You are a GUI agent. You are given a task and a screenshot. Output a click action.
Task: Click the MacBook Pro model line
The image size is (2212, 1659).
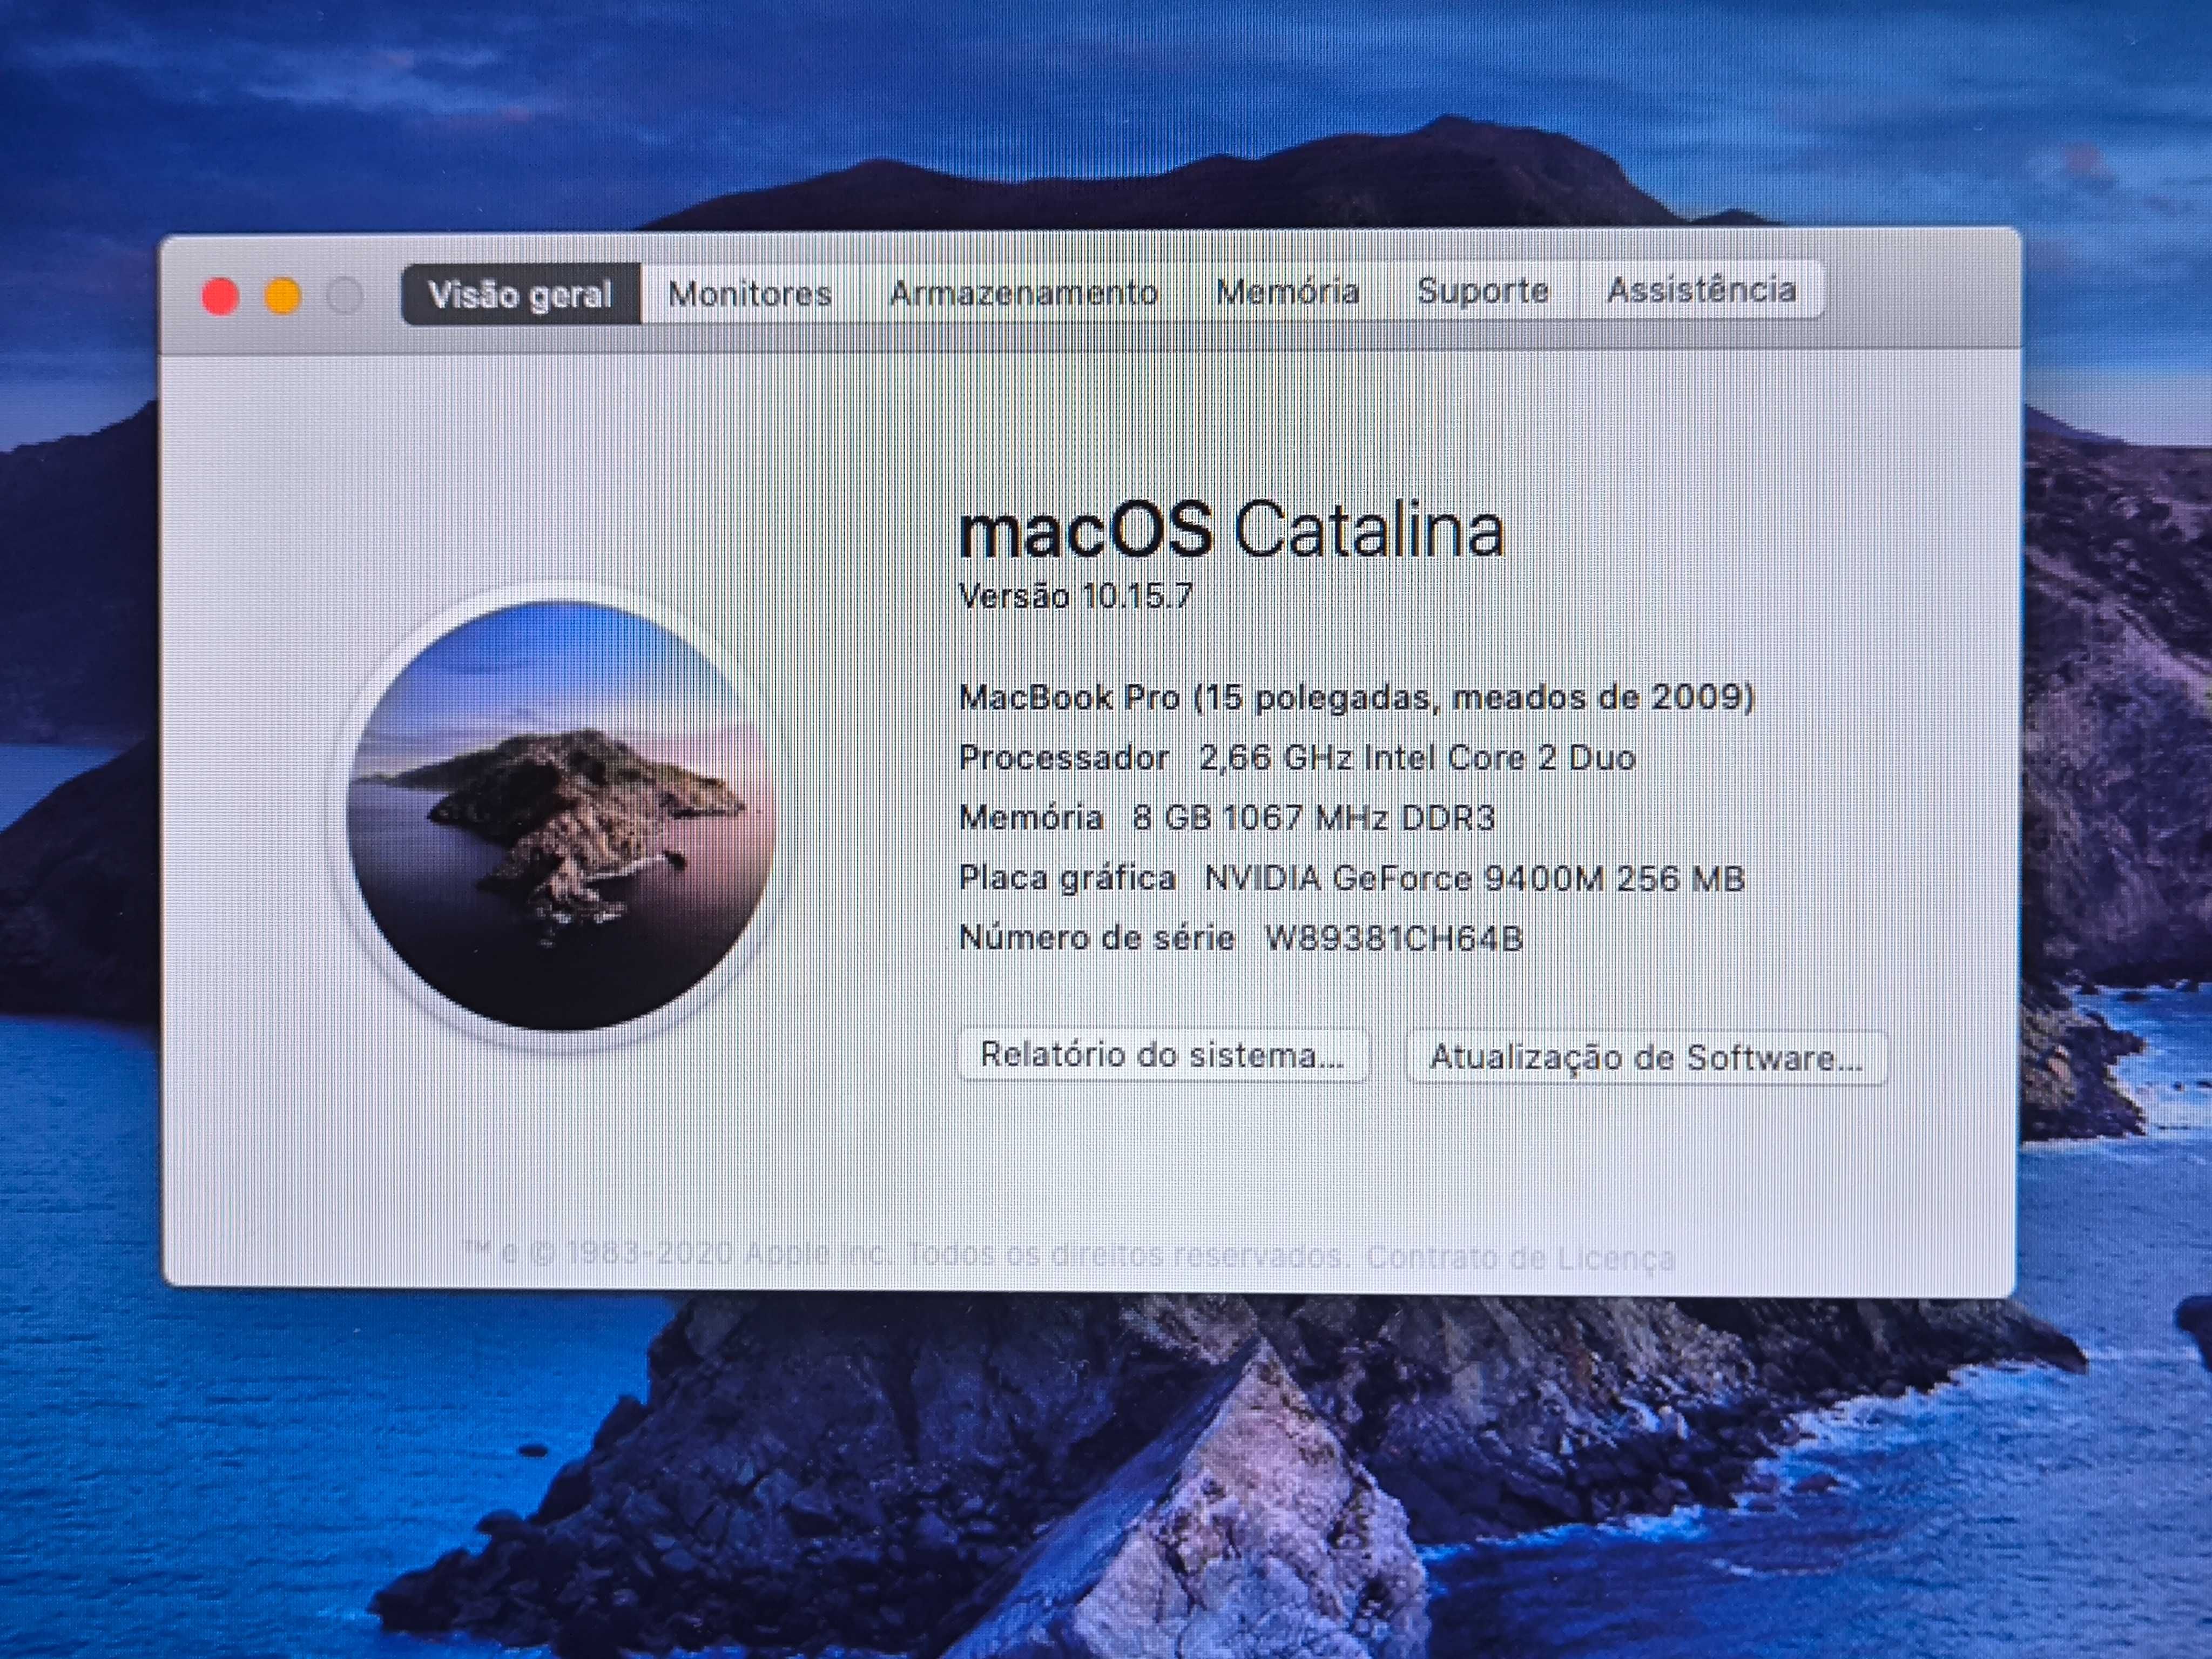(x=1356, y=697)
